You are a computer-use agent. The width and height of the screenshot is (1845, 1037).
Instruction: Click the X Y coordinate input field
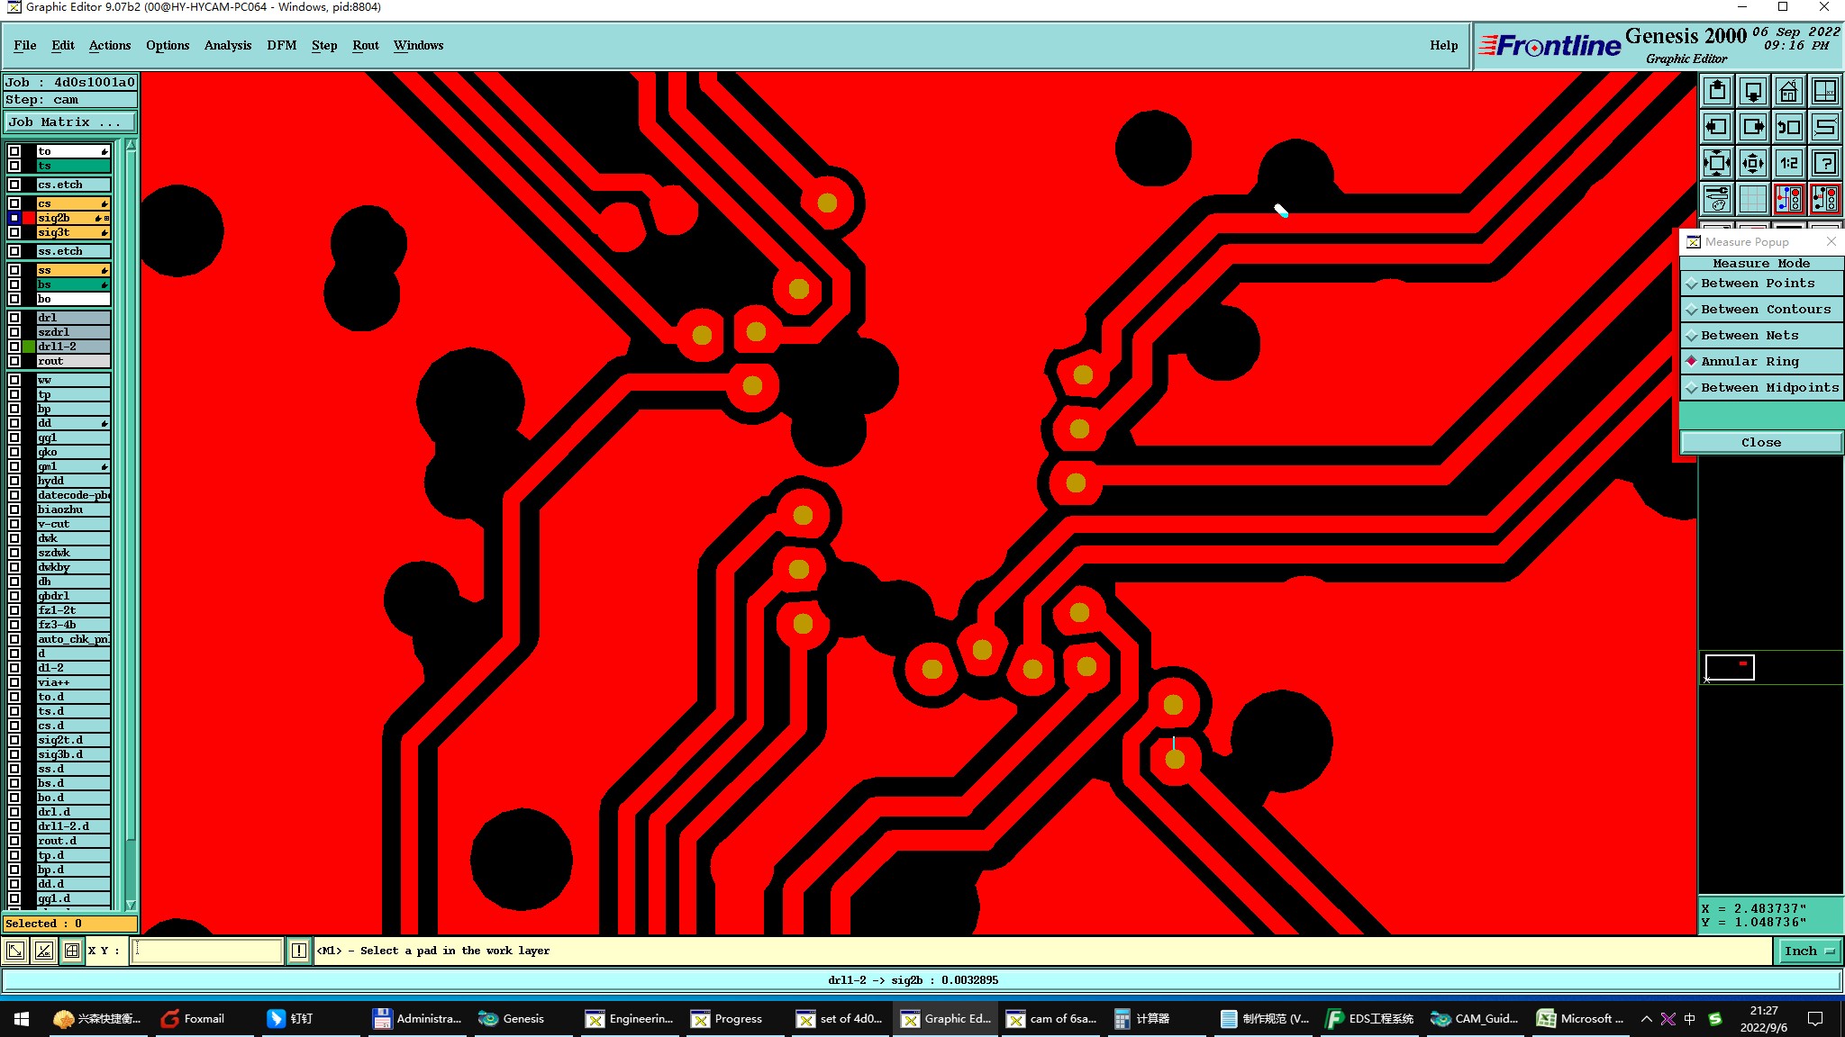coord(208,951)
